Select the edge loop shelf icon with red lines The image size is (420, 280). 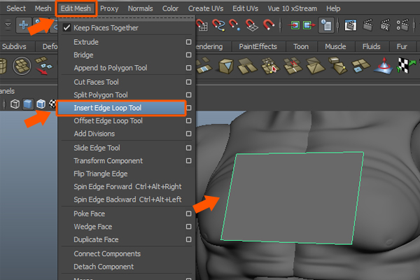[x=293, y=66]
